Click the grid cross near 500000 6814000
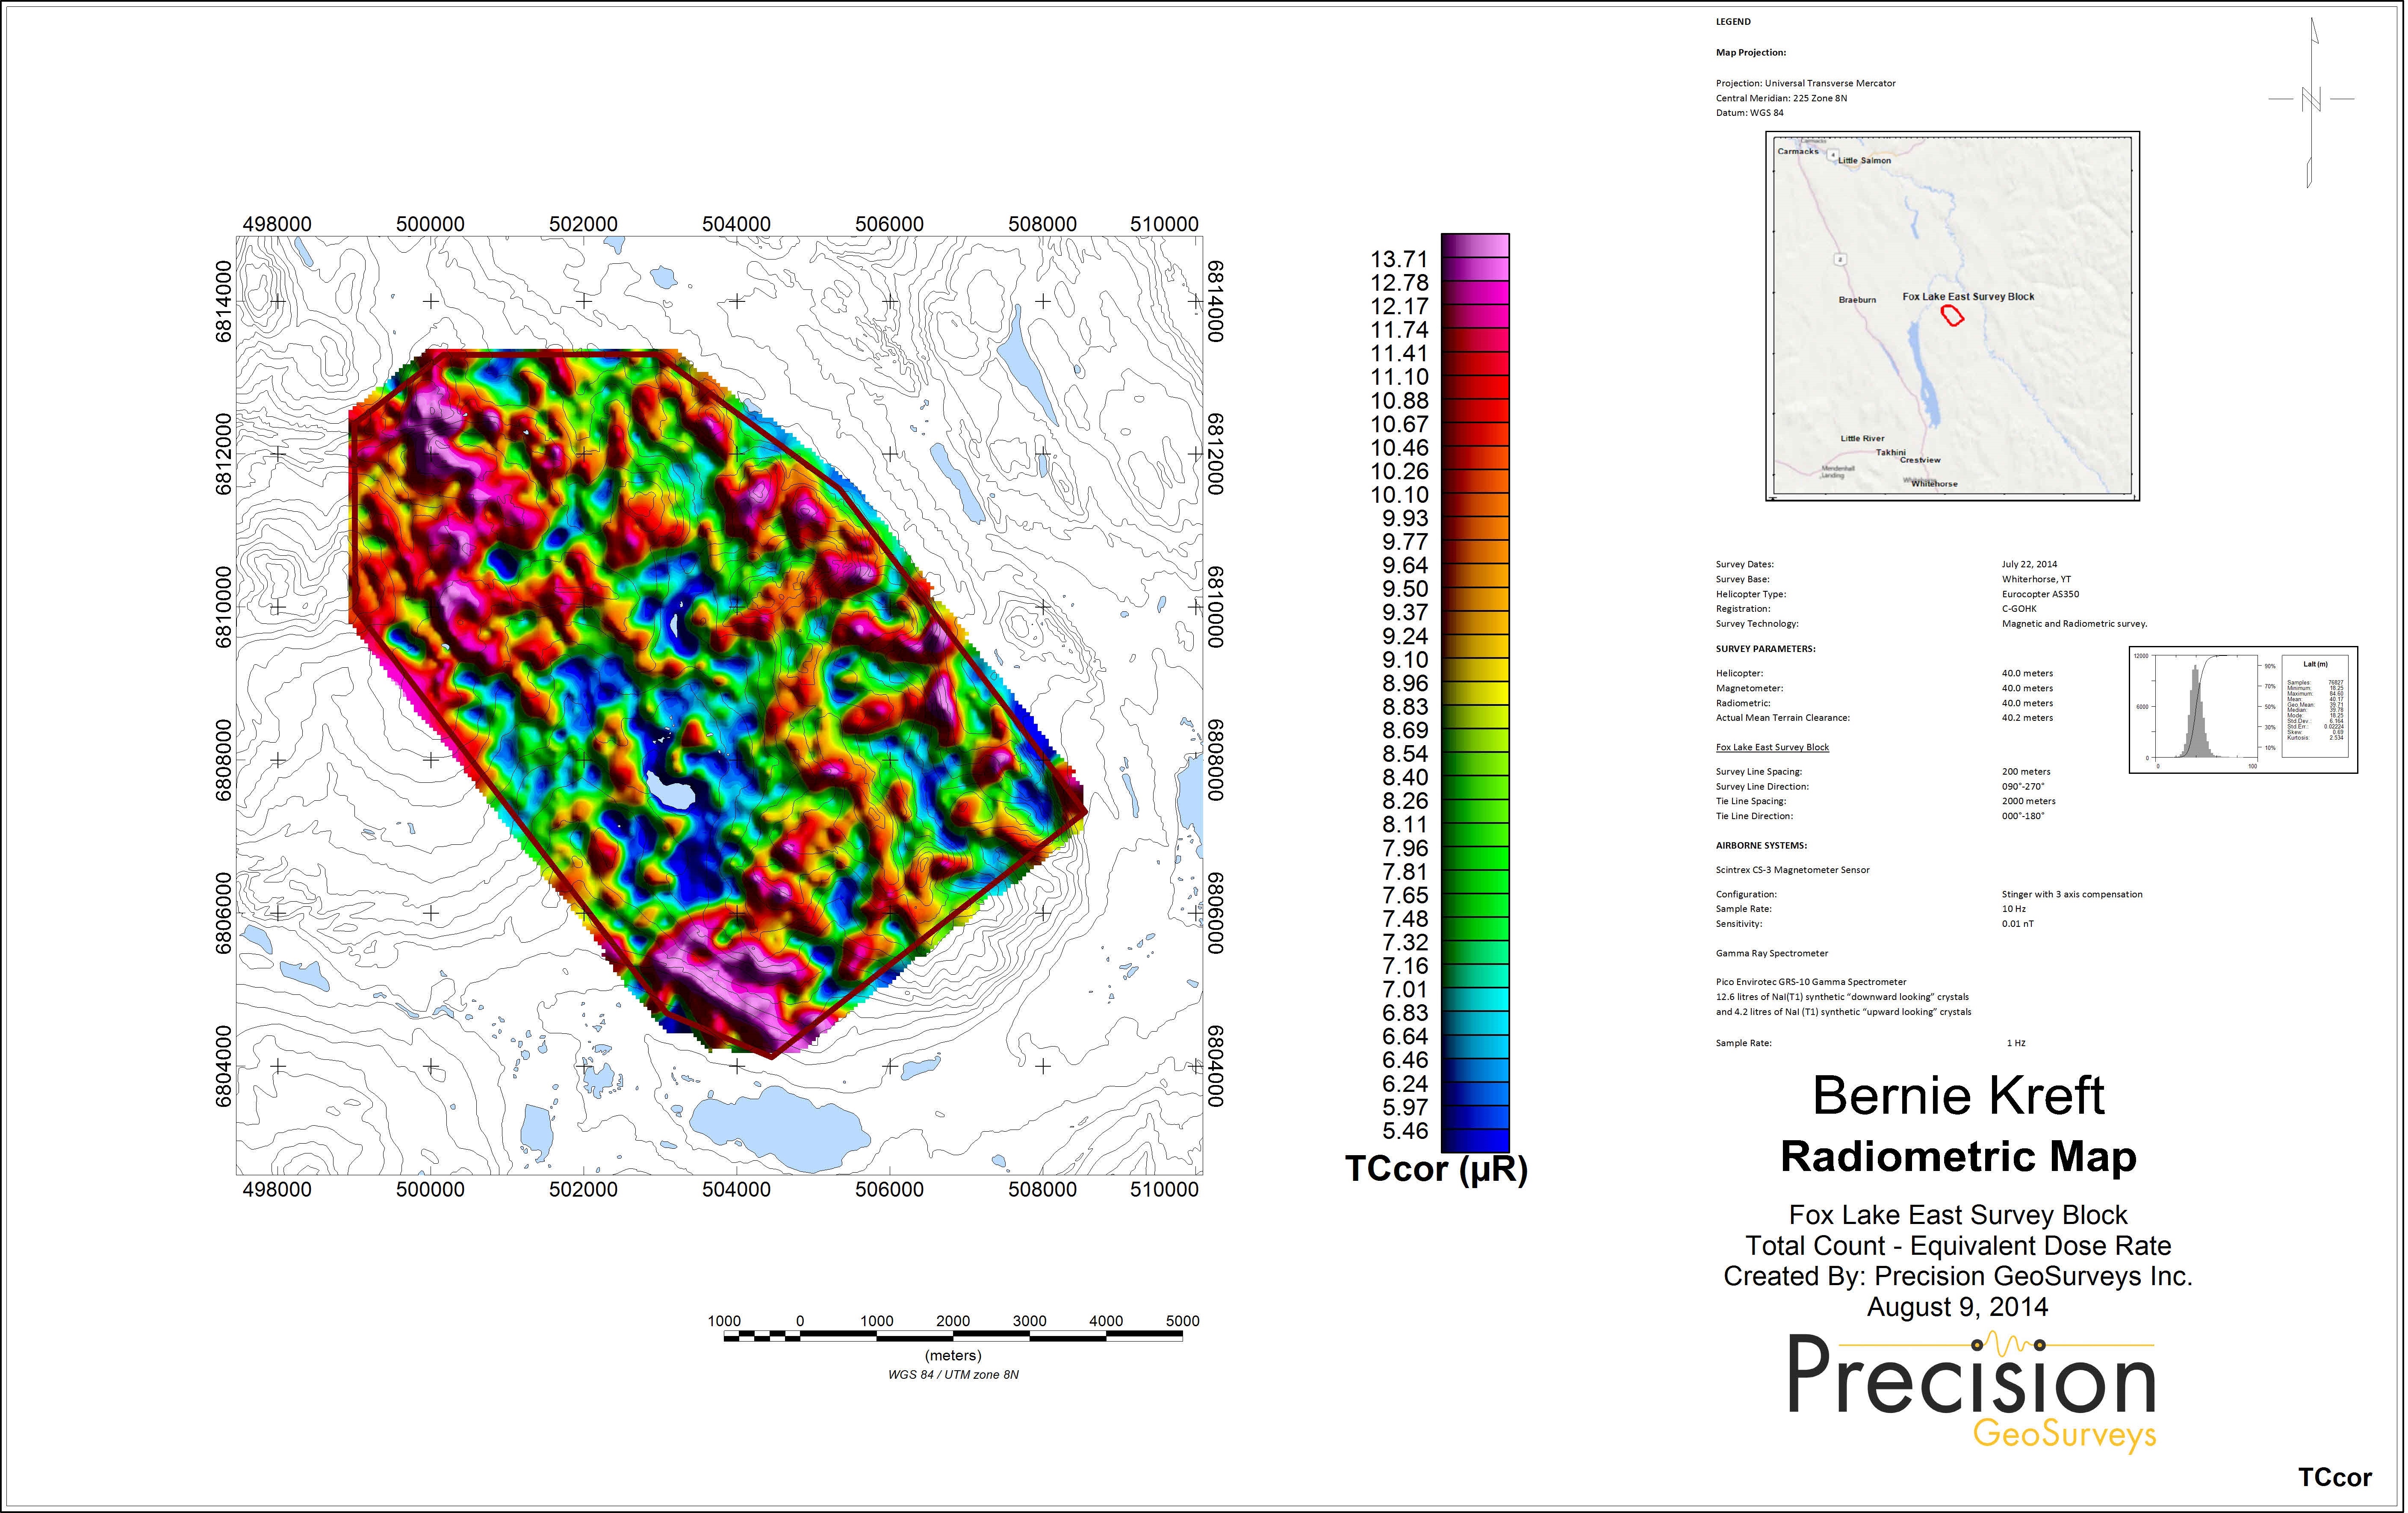This screenshot has width=2408, height=1513. pos(431,301)
